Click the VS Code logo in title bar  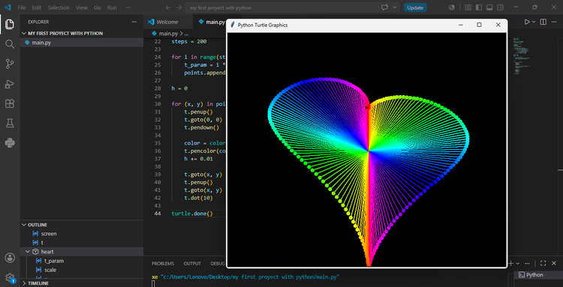click(x=8, y=7)
